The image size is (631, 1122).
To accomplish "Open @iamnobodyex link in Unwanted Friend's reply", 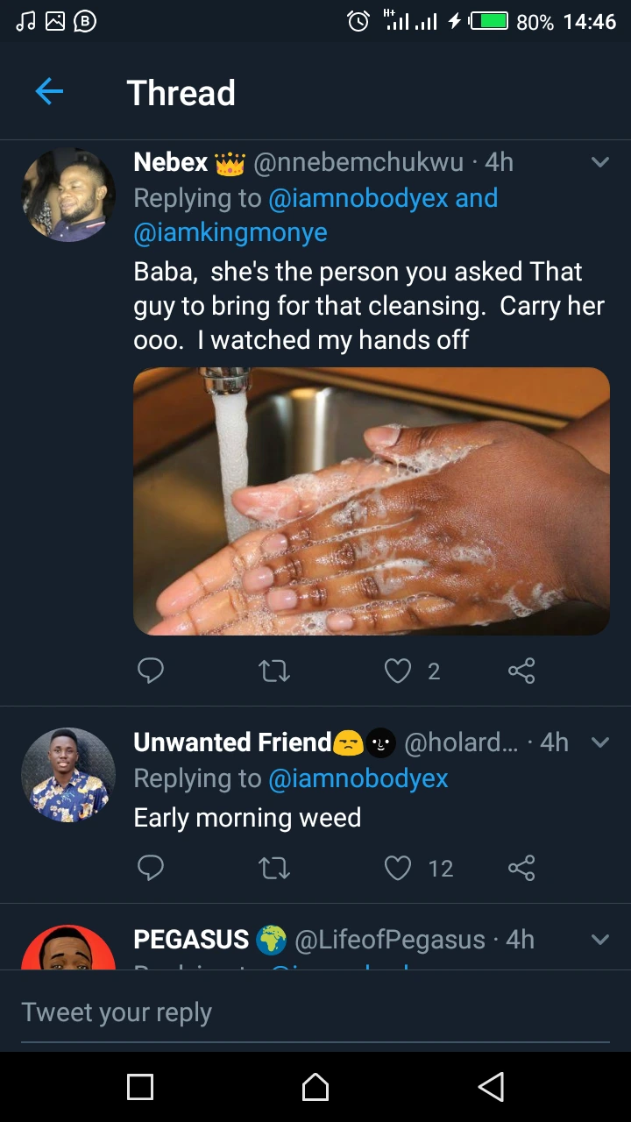I will [358, 778].
